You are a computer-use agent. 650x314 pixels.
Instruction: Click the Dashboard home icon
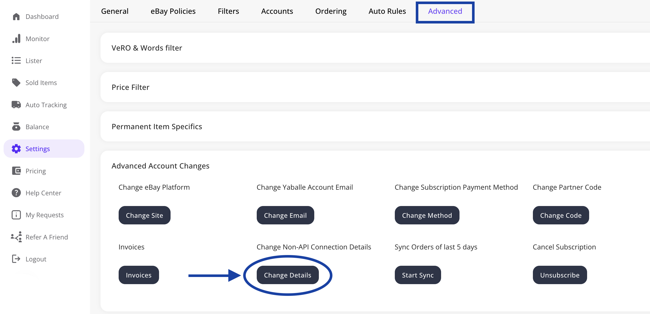point(16,17)
